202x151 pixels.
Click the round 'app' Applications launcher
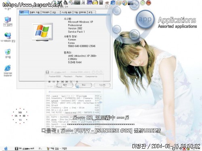click(145, 19)
